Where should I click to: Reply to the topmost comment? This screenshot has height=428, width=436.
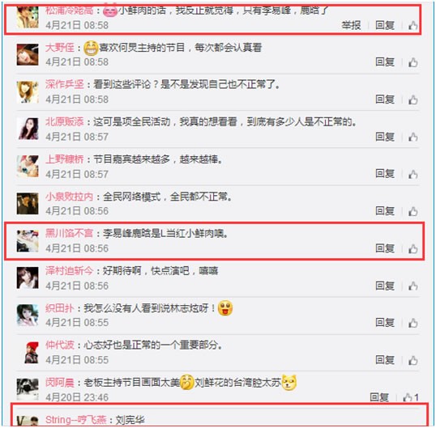(x=385, y=25)
